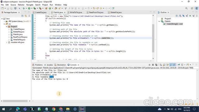The image size is (199, 112).
Task: Click the Open Console/terminal toolbar icon
Action: [x=15, y=8]
